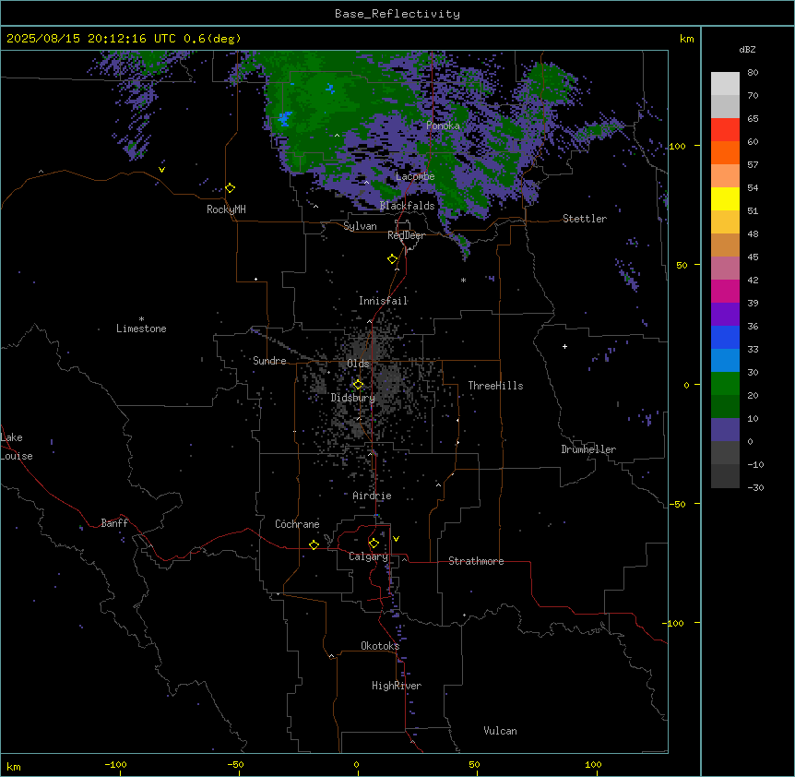
Task: Click the Lacombe city label
Action: tap(415, 176)
